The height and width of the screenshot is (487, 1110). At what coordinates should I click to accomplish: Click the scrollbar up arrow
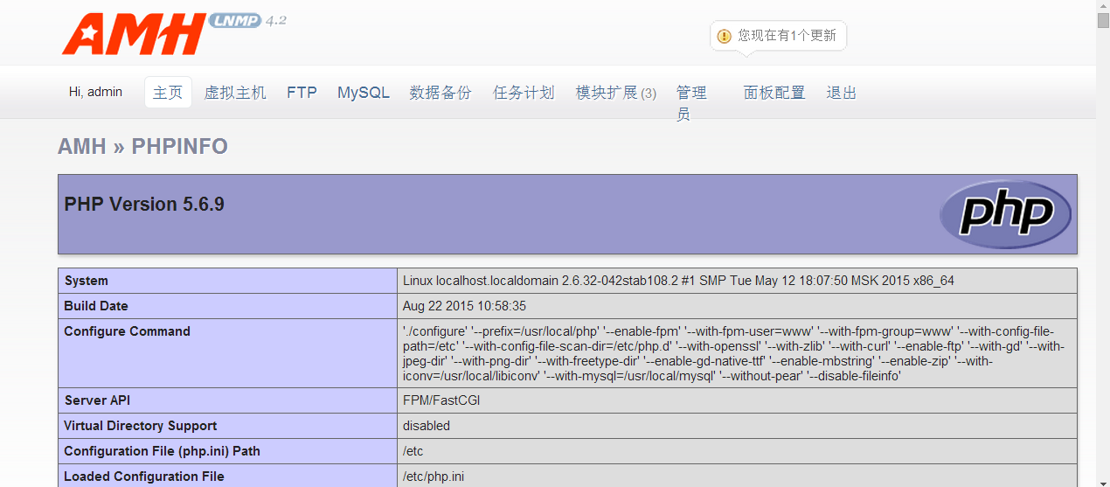[1103, 6]
